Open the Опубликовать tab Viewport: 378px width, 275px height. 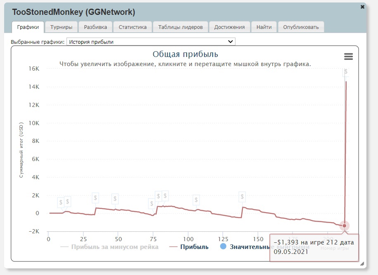point(301,27)
